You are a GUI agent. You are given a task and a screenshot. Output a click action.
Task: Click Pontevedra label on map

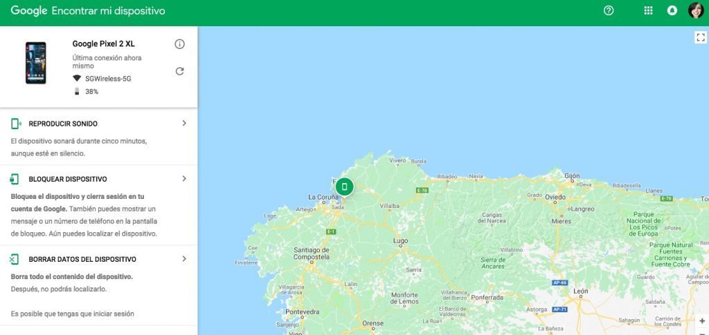click(302, 312)
